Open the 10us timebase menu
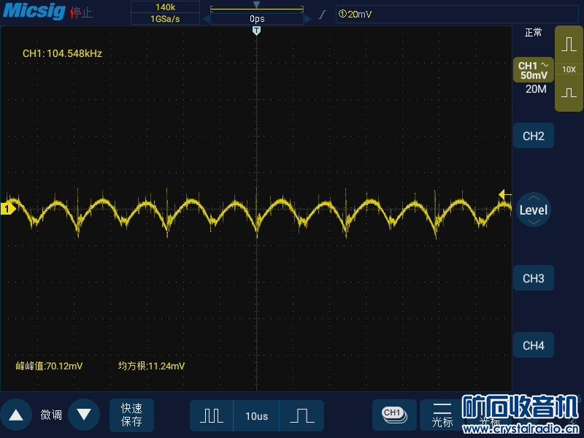 tap(256, 416)
